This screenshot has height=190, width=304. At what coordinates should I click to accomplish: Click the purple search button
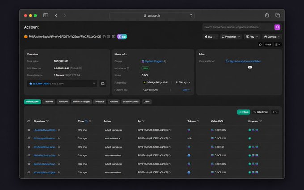click(x=278, y=27)
